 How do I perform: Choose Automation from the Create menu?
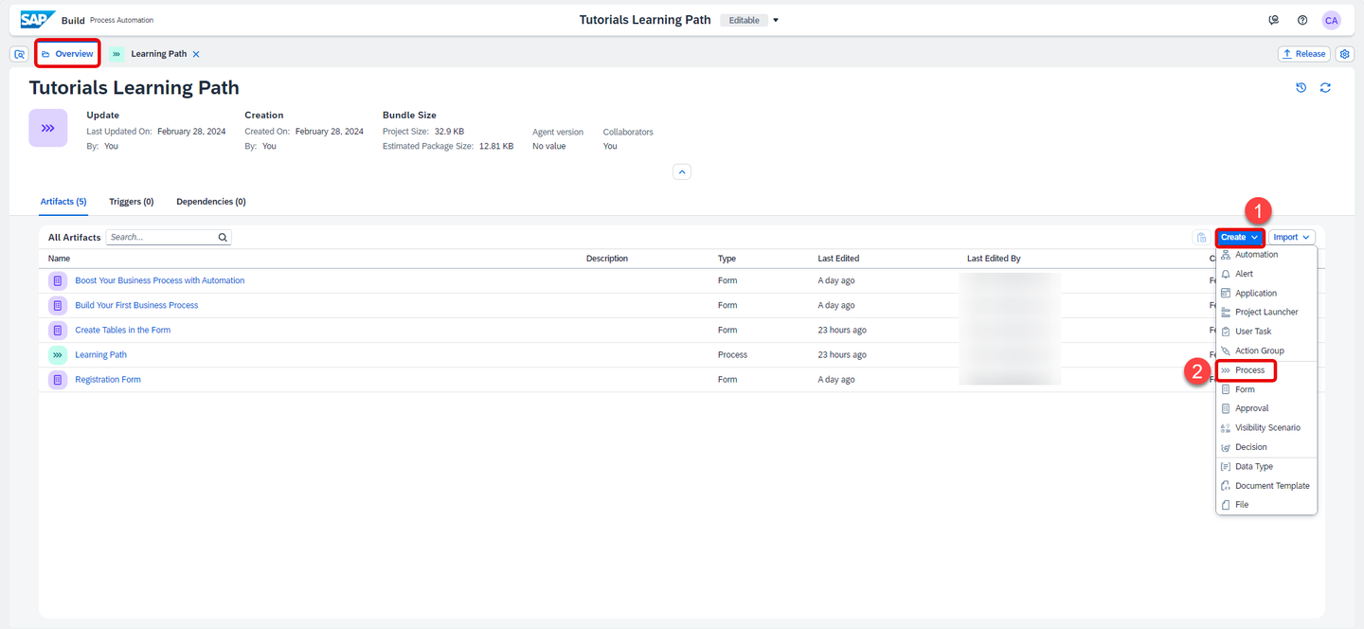click(x=1266, y=255)
